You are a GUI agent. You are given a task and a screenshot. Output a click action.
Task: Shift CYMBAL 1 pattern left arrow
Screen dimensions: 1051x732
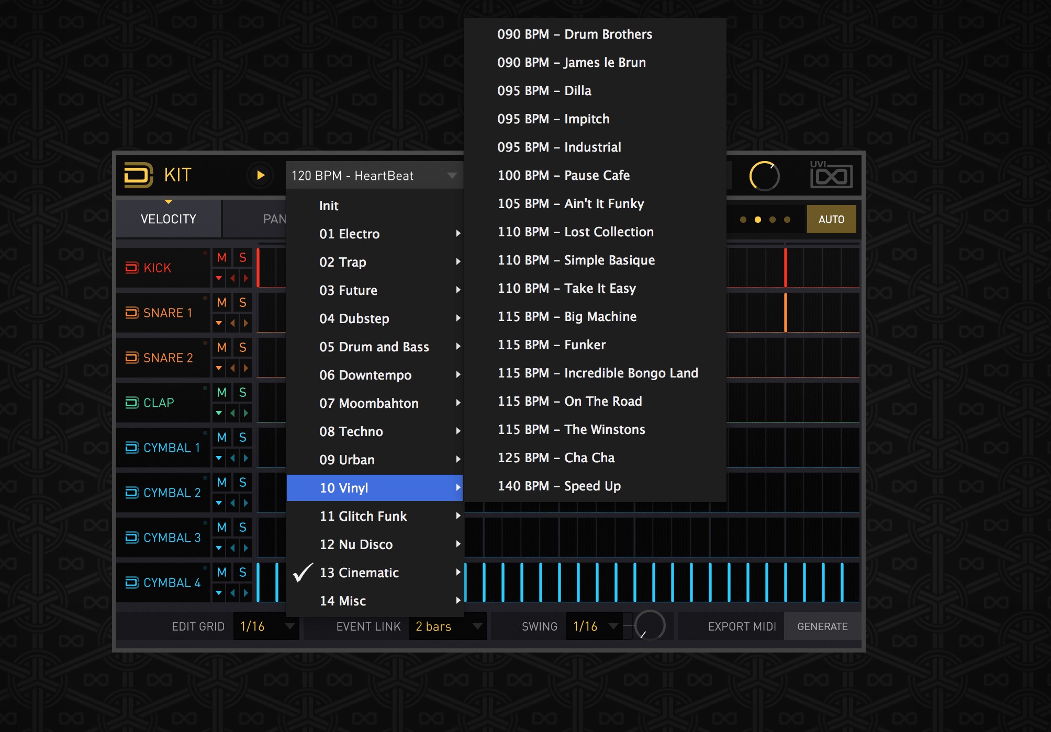233,458
